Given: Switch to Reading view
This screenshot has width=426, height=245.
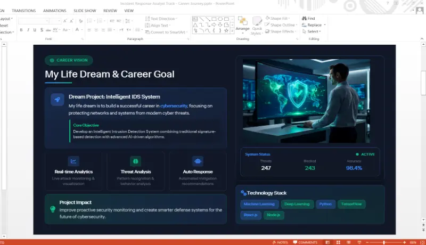Looking at the screenshot, I should (349, 242).
